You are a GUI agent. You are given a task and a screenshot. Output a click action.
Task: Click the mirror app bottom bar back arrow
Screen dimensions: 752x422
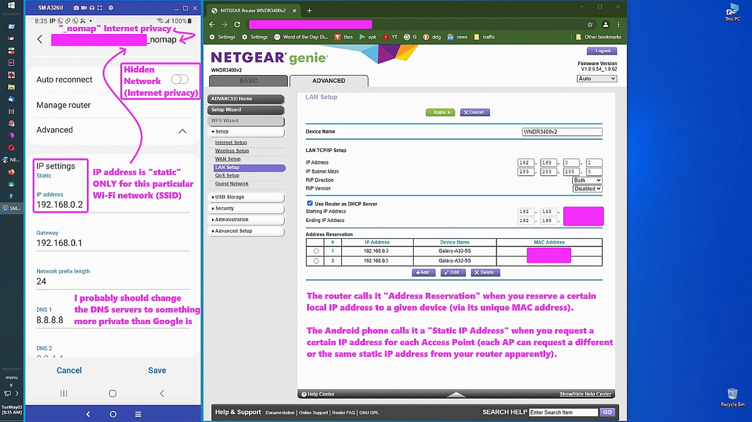[x=88, y=414]
